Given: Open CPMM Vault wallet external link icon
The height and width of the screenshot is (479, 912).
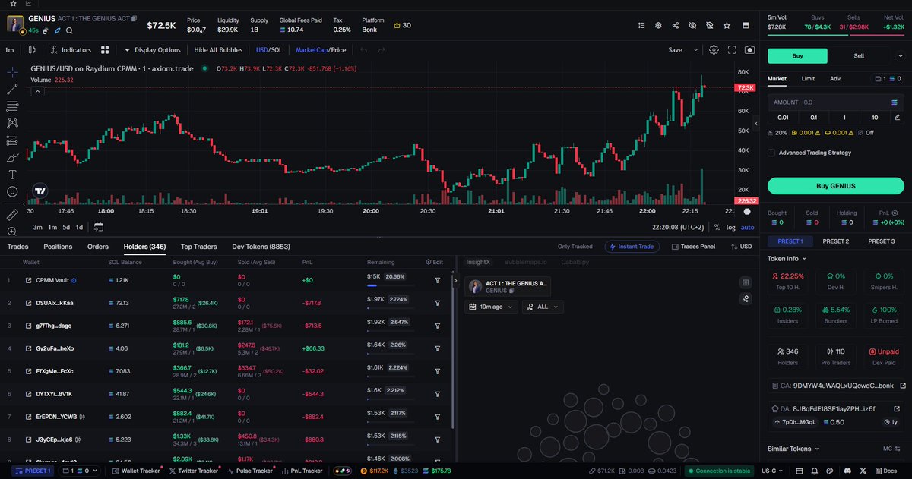Looking at the screenshot, I should click(x=29, y=280).
